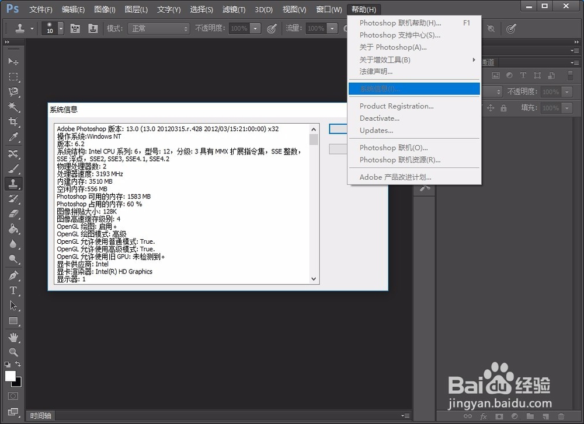Open the options bar opacity dropdown arrow
The width and height of the screenshot is (584, 424).
pyautogui.click(x=255, y=28)
